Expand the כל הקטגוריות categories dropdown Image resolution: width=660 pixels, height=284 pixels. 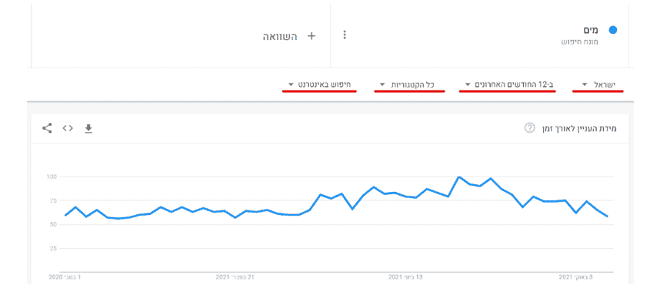407,85
